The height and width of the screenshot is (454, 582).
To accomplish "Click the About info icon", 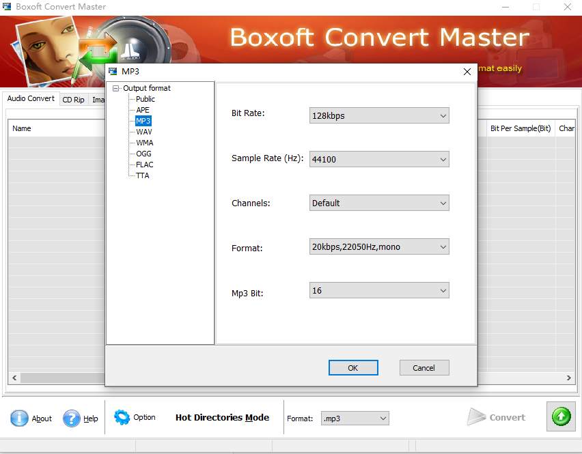I will tap(19, 418).
